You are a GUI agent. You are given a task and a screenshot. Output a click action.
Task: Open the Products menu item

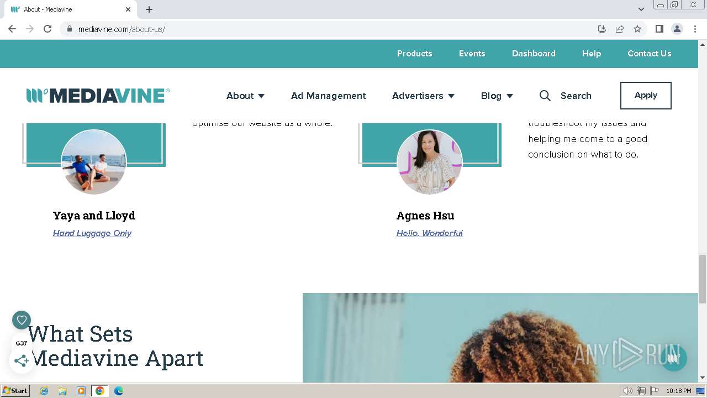[x=414, y=54]
